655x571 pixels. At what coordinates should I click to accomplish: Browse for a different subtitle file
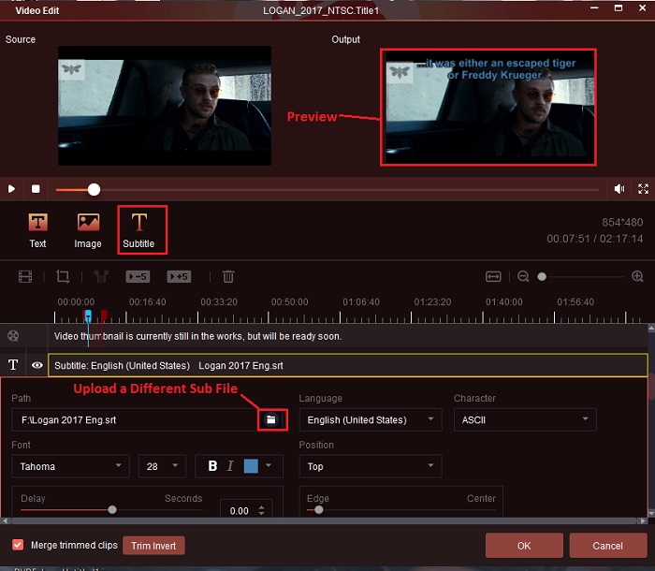(x=271, y=419)
